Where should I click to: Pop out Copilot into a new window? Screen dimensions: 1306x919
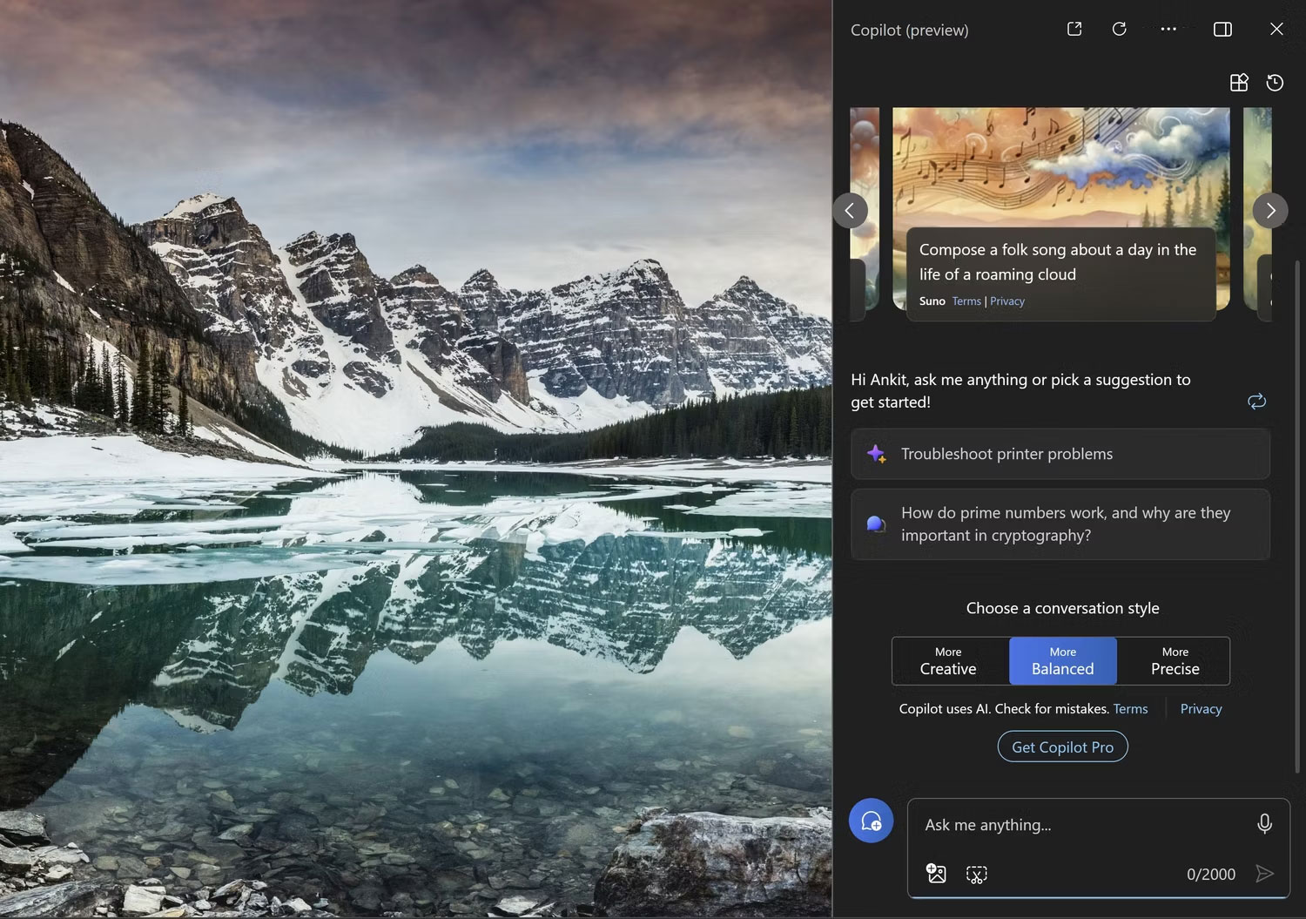coord(1074,29)
